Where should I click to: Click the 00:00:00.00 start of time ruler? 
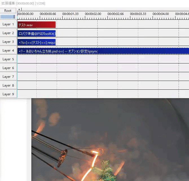(x=25, y=14)
